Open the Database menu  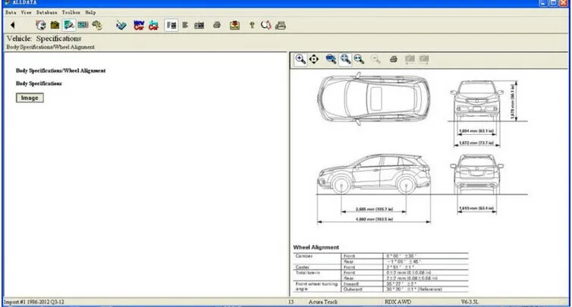click(46, 13)
